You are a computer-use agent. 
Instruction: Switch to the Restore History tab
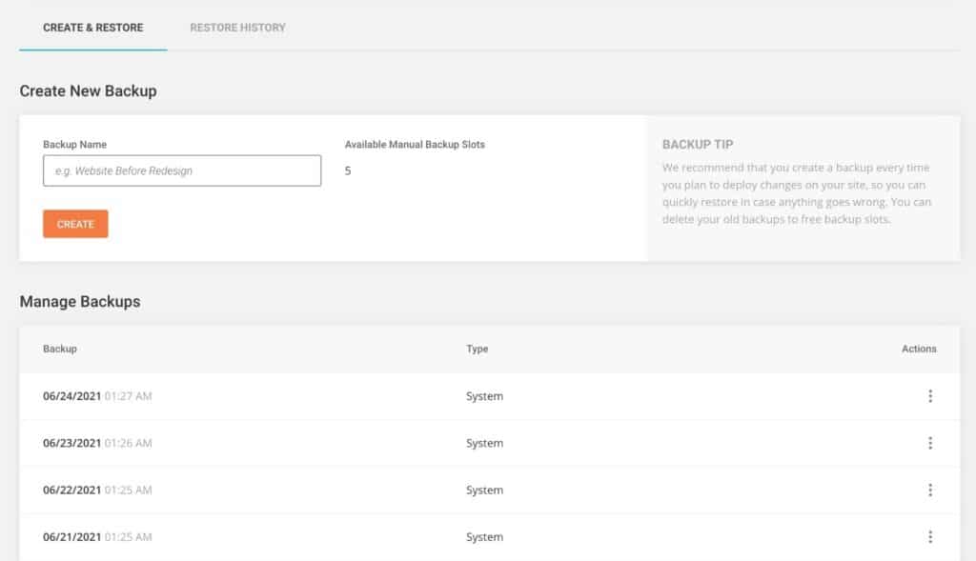click(x=237, y=28)
